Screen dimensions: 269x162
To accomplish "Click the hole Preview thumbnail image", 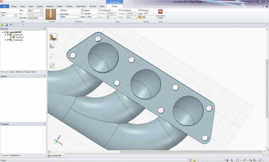I will [x=51, y=15].
